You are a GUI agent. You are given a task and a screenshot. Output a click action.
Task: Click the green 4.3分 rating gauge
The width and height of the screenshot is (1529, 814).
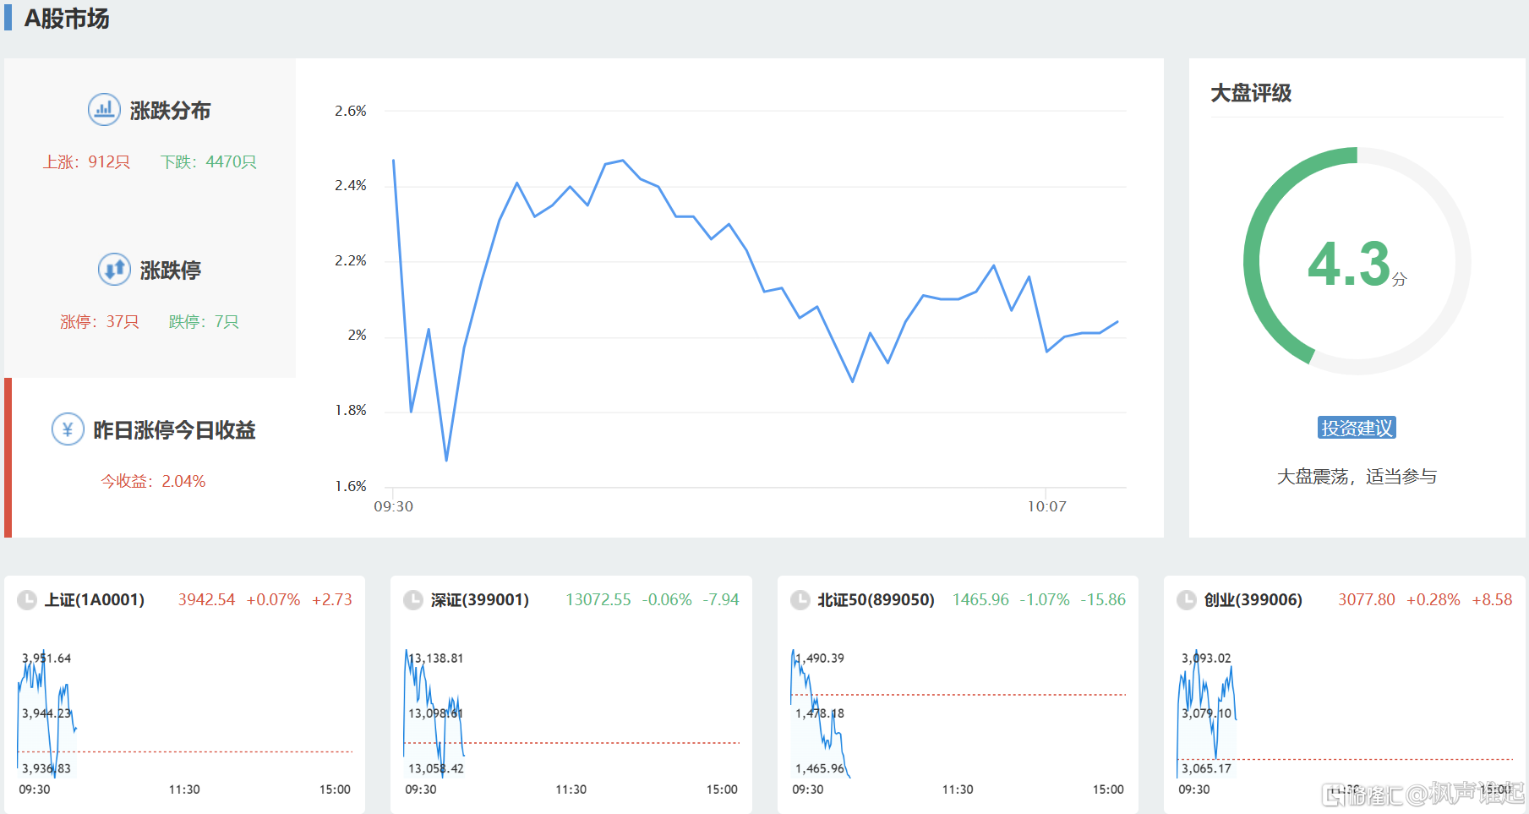[x=1357, y=262]
